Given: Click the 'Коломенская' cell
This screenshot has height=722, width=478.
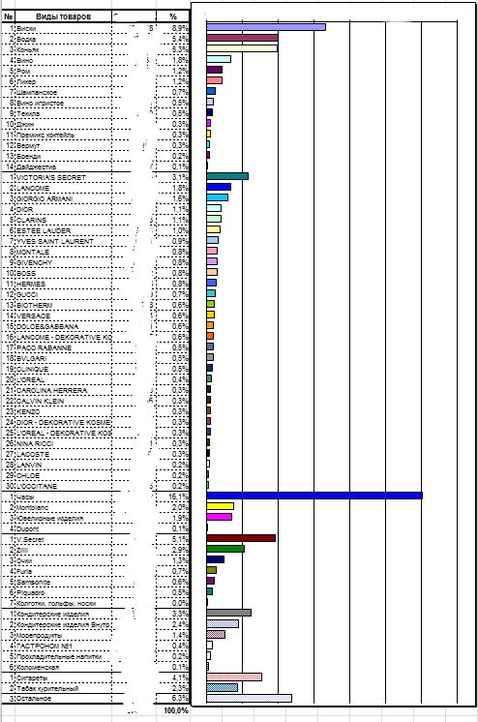Looking at the screenshot, I should coord(64,667).
